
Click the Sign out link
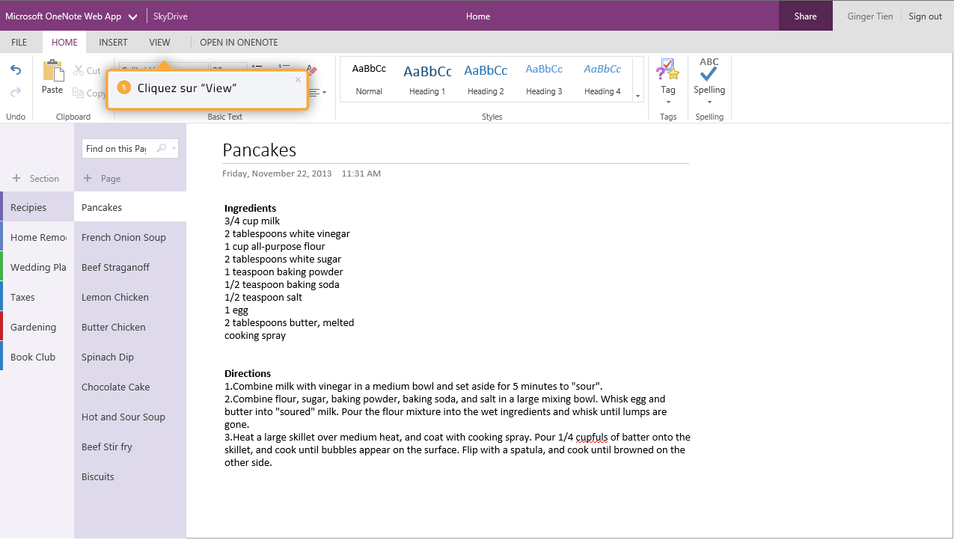click(924, 16)
